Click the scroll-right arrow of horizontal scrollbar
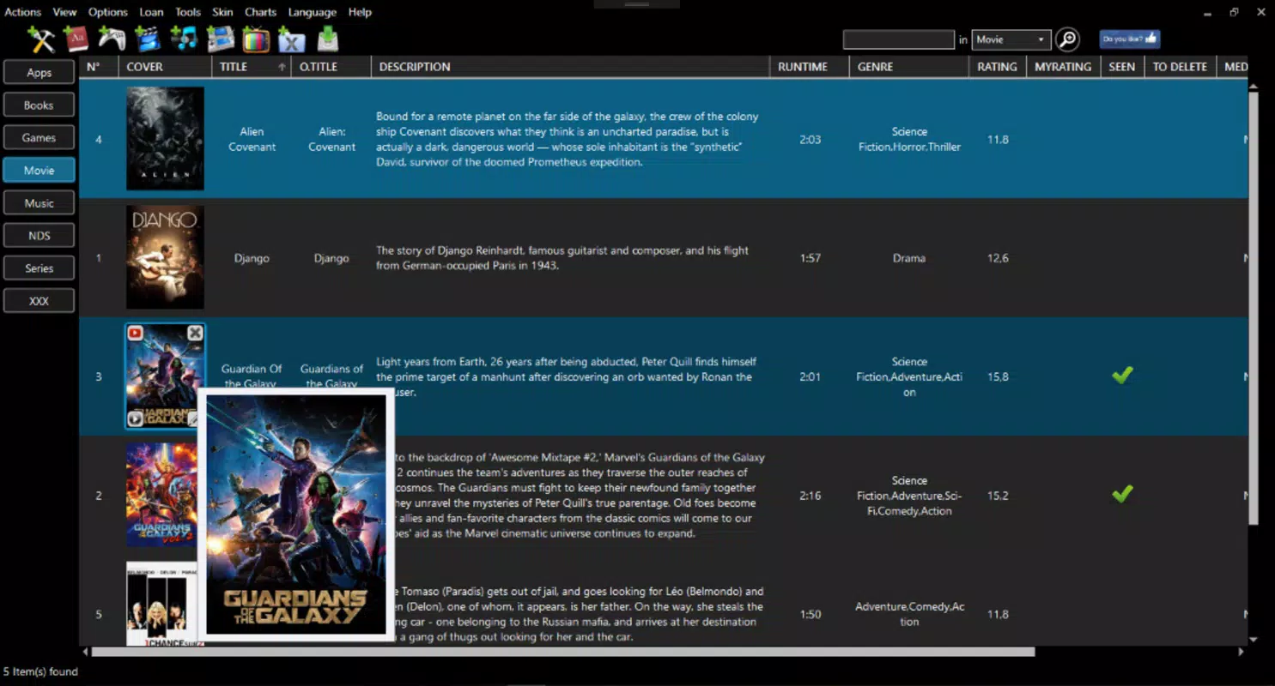The height and width of the screenshot is (686, 1275). click(x=1241, y=652)
